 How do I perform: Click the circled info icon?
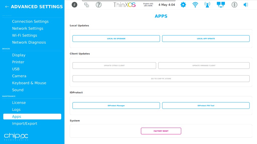(234, 5)
